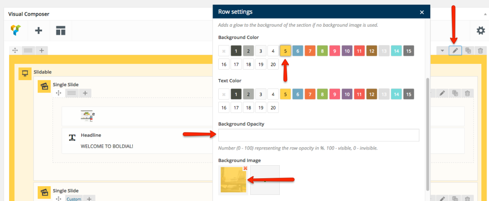This screenshot has width=489, height=201.
Task: Focus the Background Opacity input field
Action: [319, 135]
